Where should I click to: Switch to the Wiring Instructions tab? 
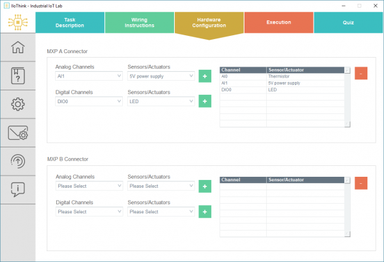pyautogui.click(x=139, y=22)
